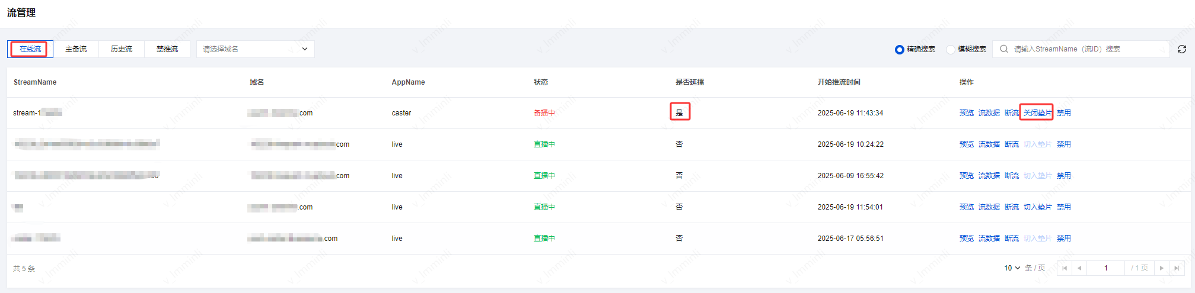
Task: Select the 模糊搜索 radio button
Action: coord(951,50)
